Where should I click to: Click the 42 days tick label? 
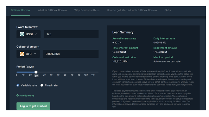(x=44, y=75)
